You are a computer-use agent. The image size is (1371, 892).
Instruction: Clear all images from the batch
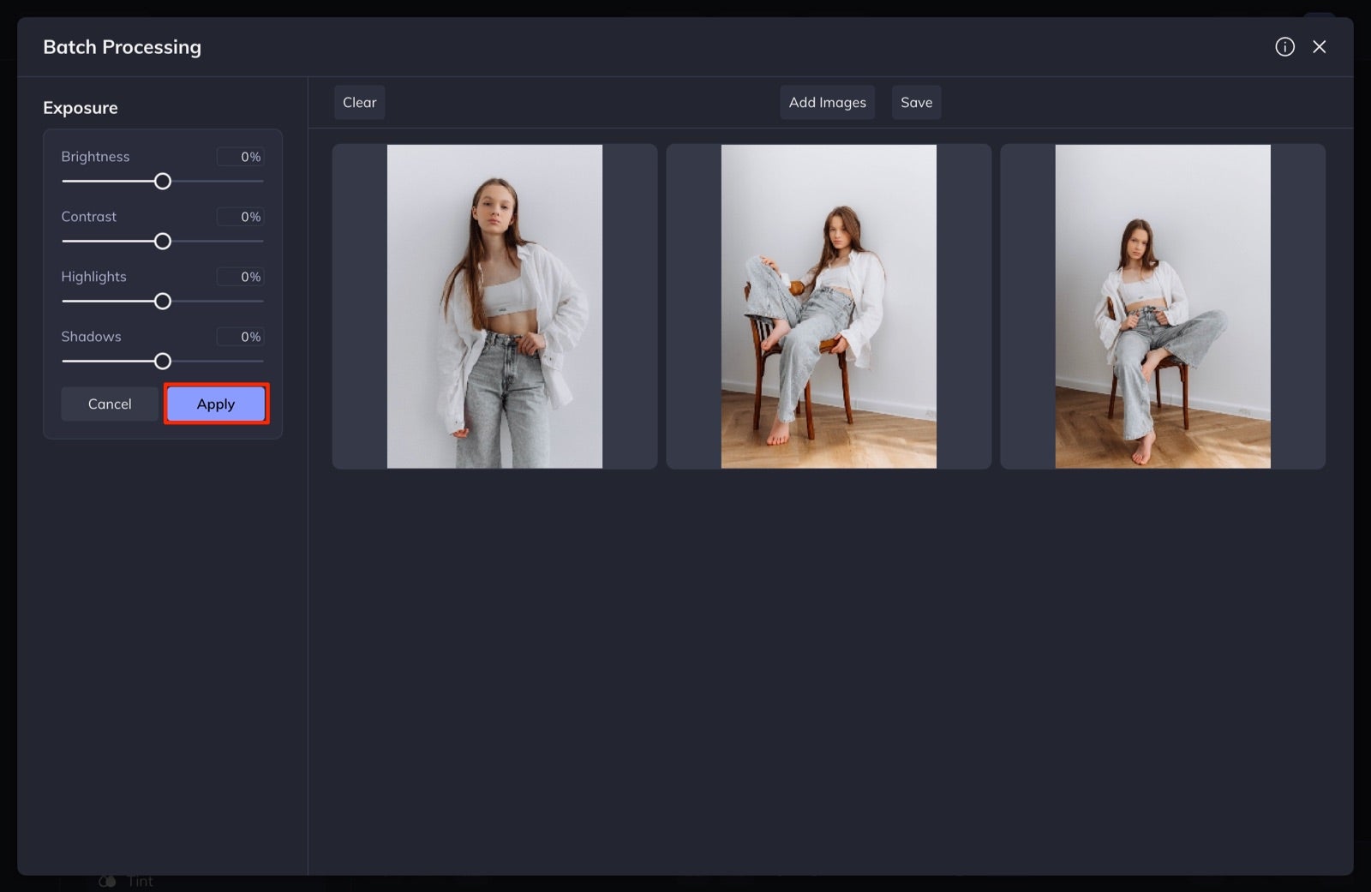coord(359,102)
